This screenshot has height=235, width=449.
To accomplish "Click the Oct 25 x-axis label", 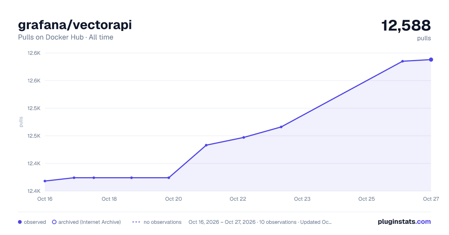I will 367,199.
